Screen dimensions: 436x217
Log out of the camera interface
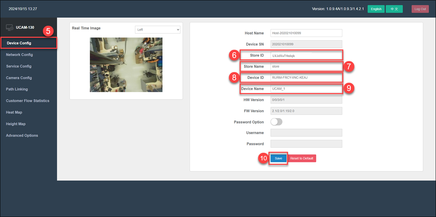[420, 9]
